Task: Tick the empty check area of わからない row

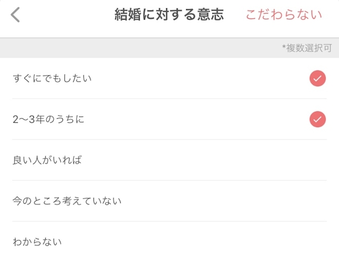Action: tap(318, 242)
